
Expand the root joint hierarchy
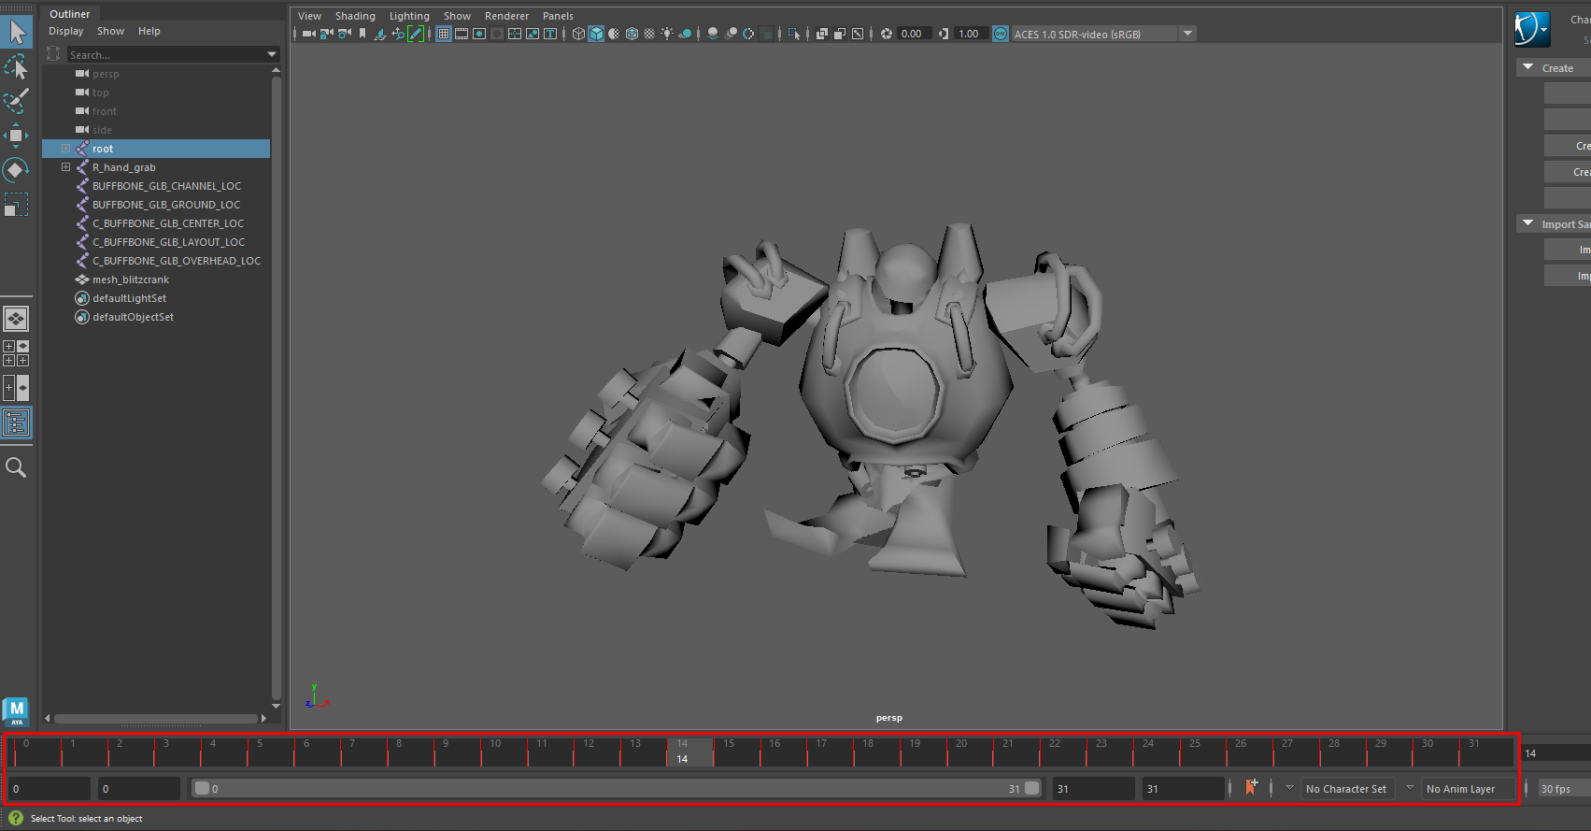(65, 149)
